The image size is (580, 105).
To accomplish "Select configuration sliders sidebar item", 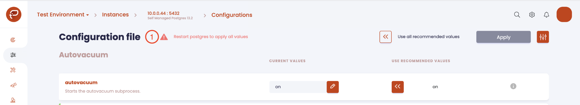I will click(x=13, y=55).
